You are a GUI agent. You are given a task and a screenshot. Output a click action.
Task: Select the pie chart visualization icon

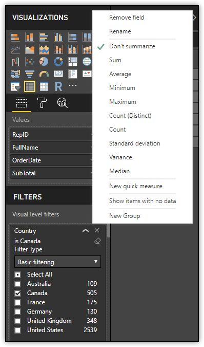click(x=44, y=62)
